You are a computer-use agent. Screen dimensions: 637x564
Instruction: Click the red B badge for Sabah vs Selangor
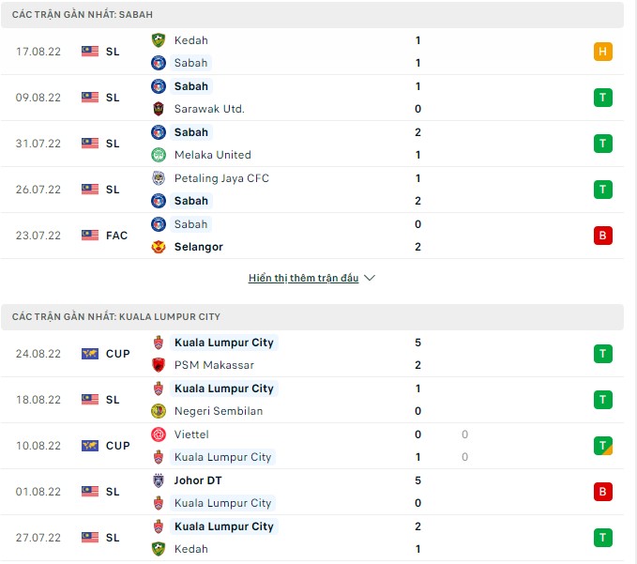pyautogui.click(x=603, y=236)
